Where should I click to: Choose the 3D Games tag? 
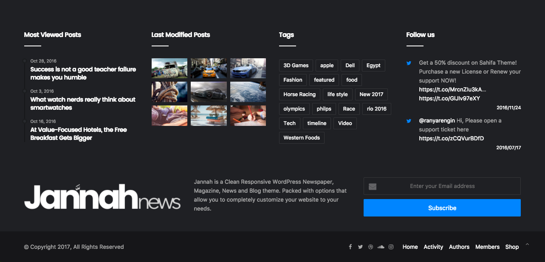[296, 65]
